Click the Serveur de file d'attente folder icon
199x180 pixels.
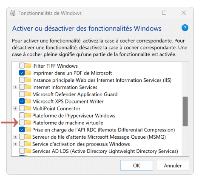click(28, 137)
